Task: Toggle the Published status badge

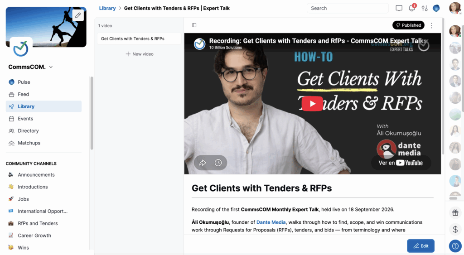Action: [x=408, y=25]
